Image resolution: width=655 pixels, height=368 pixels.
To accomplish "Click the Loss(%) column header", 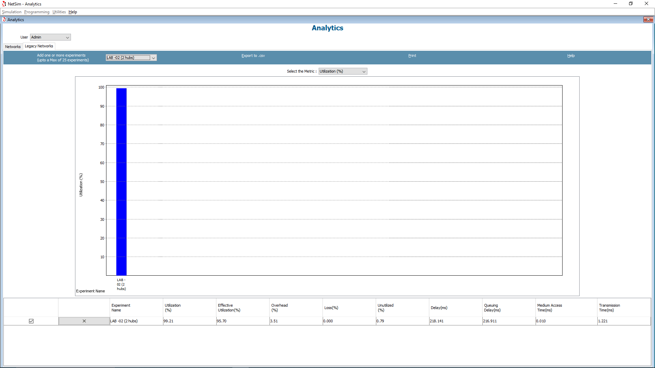I will tap(349, 308).
